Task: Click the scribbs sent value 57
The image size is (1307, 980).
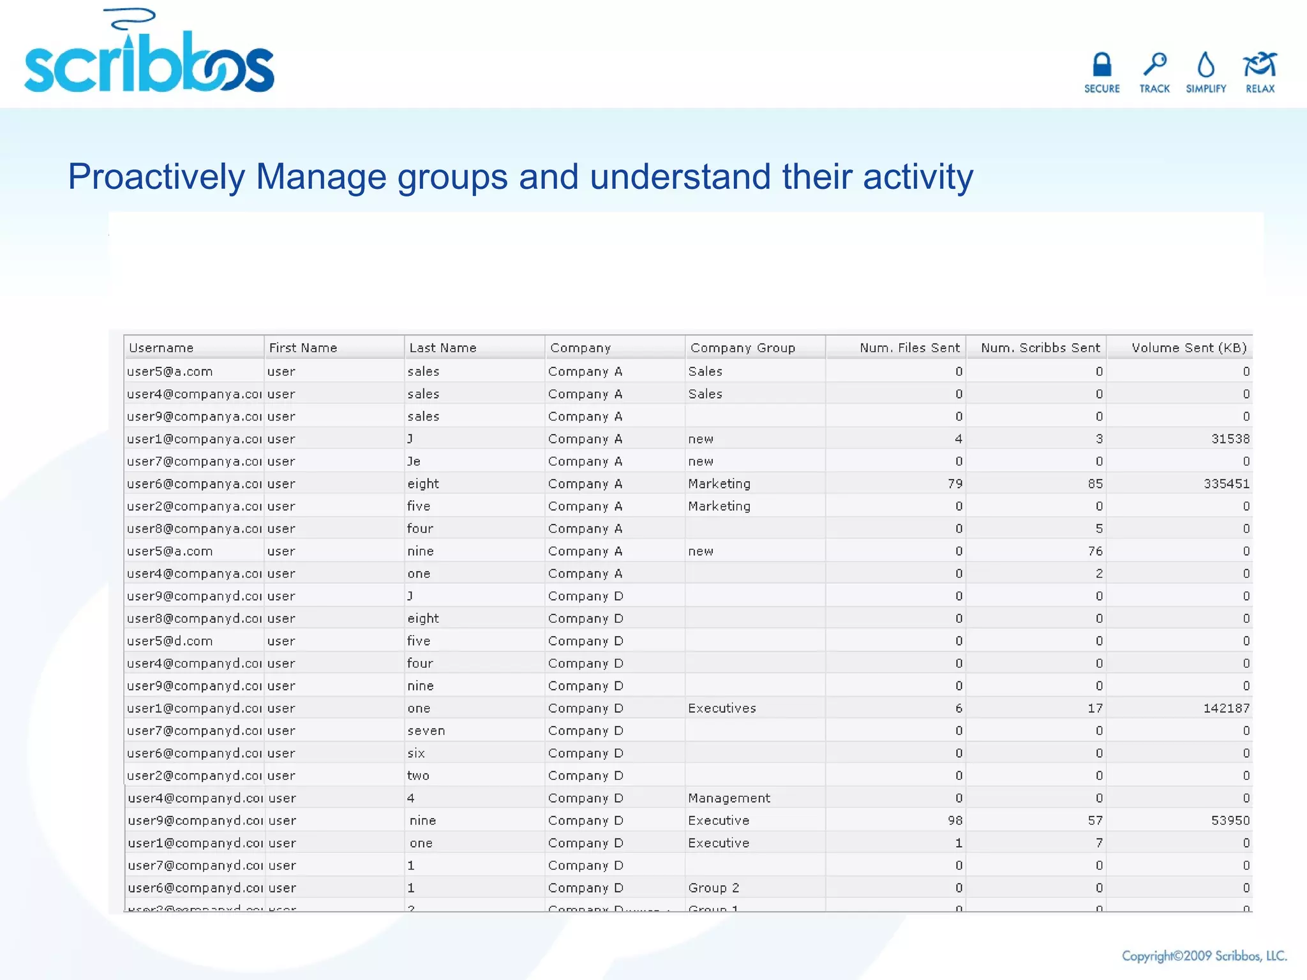Action: pos(1095,820)
